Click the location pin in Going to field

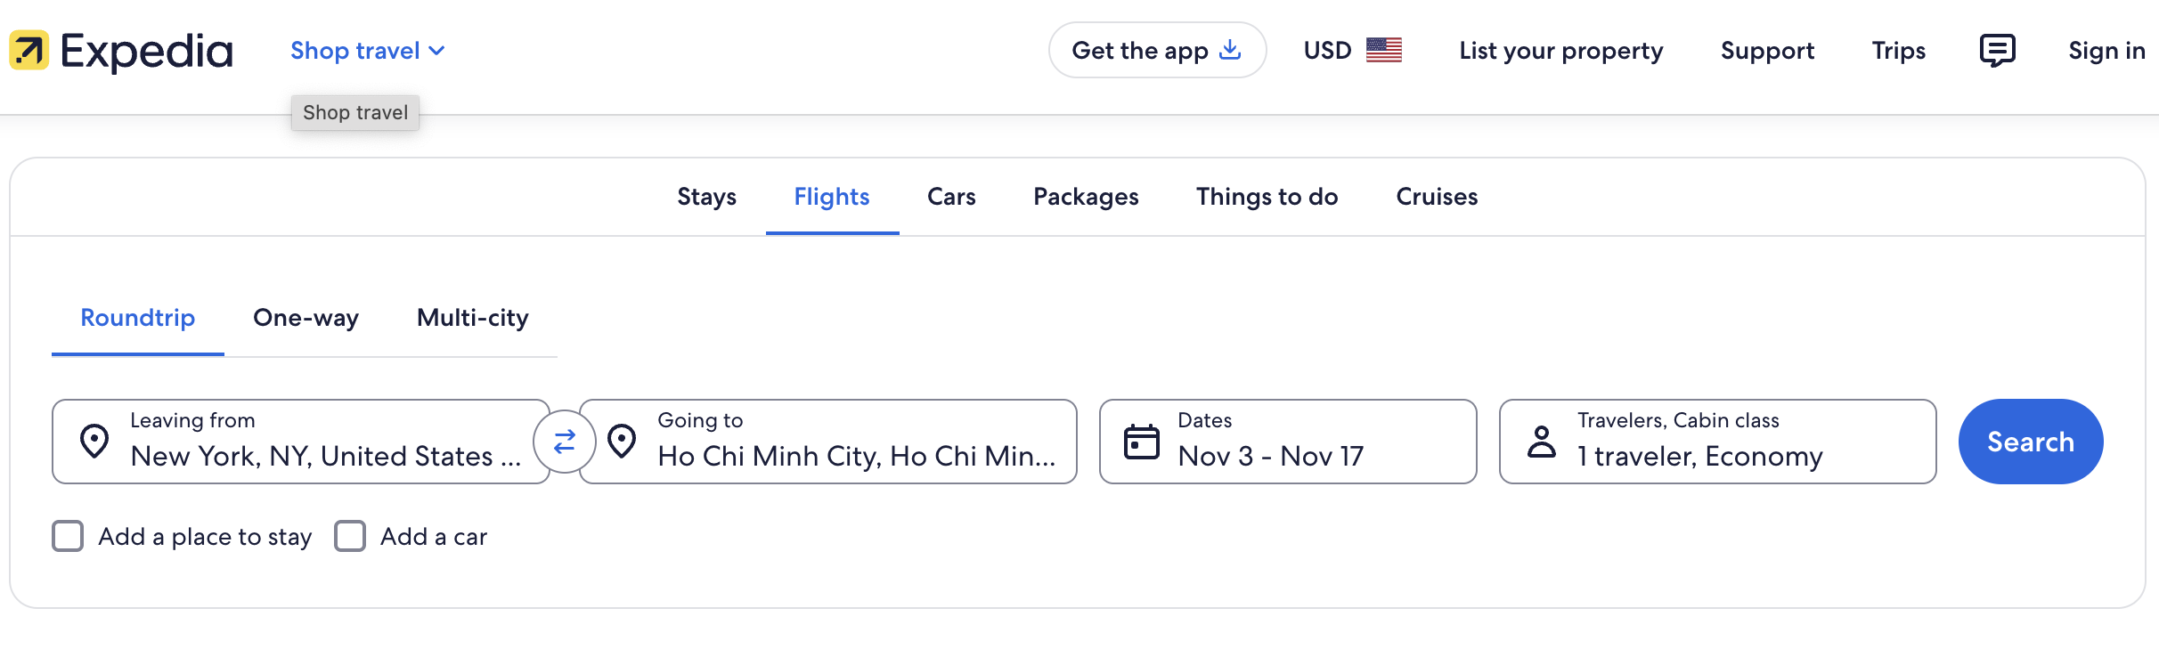[x=622, y=441]
